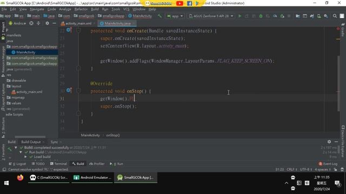Toggle the Resource Manager side tool window
The image size is (346, 194).
(x=3, y=61)
